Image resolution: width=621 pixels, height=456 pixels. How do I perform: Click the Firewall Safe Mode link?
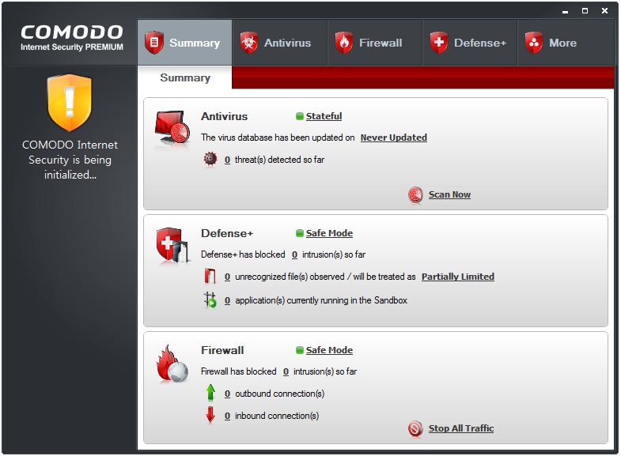click(329, 350)
